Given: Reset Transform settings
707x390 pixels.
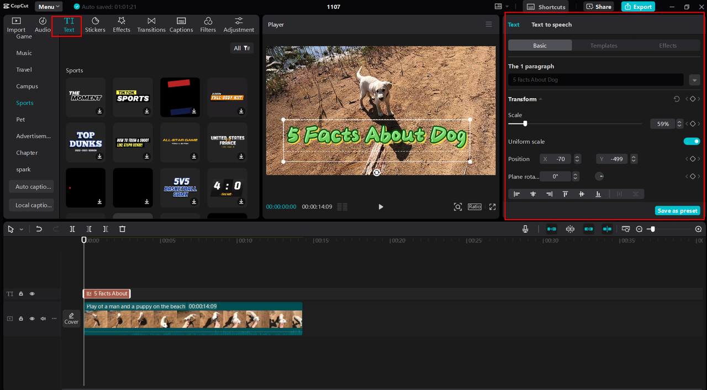Looking at the screenshot, I should pyautogui.click(x=677, y=99).
